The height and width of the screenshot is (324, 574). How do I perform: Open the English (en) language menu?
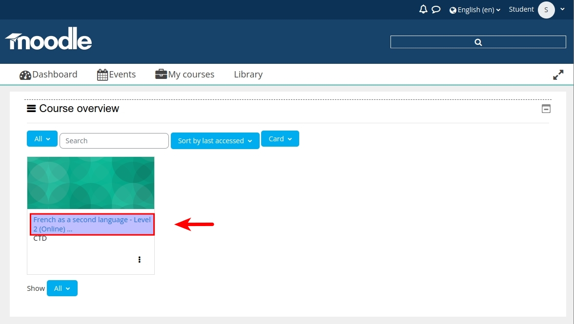[x=475, y=10]
